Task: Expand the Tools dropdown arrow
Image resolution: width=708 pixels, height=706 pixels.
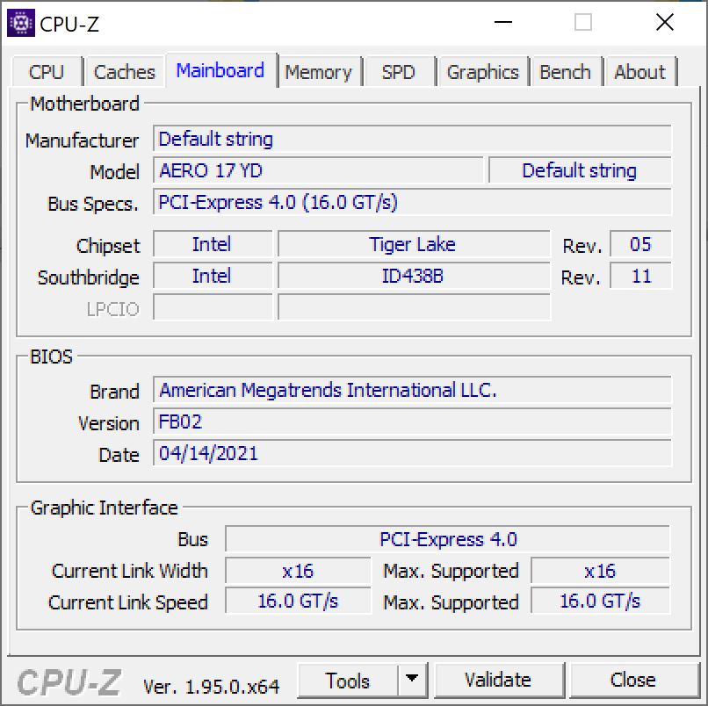Action: pos(412,681)
